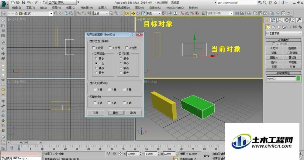Click the green object color swatch
Viewport: 304px width, 160px height.
[299, 78]
